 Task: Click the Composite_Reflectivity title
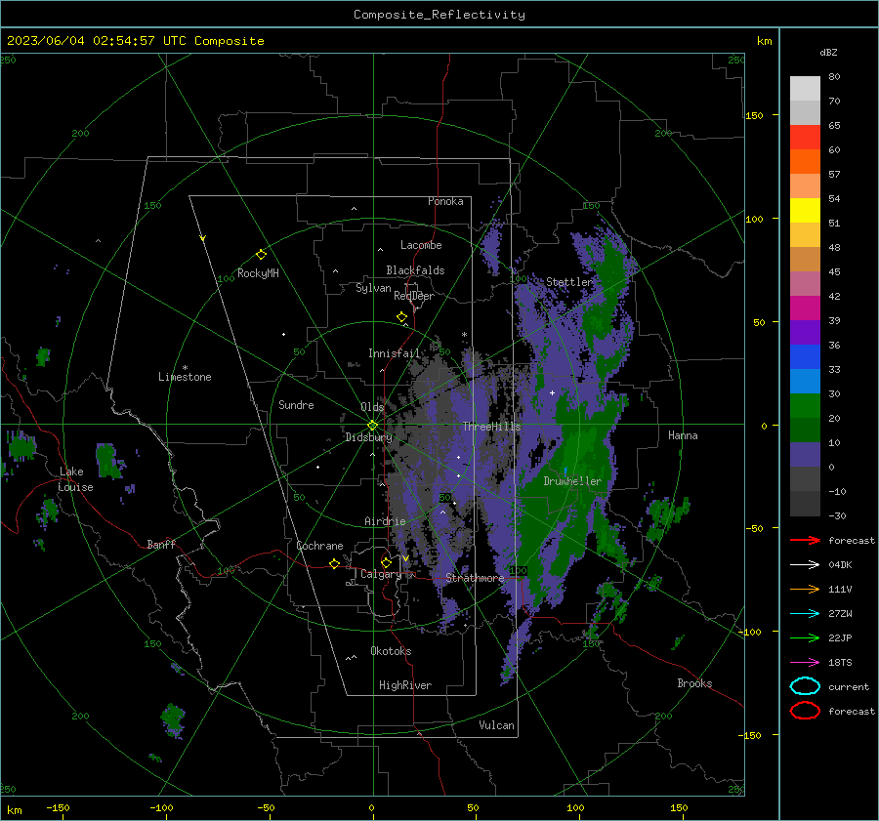pyautogui.click(x=439, y=15)
